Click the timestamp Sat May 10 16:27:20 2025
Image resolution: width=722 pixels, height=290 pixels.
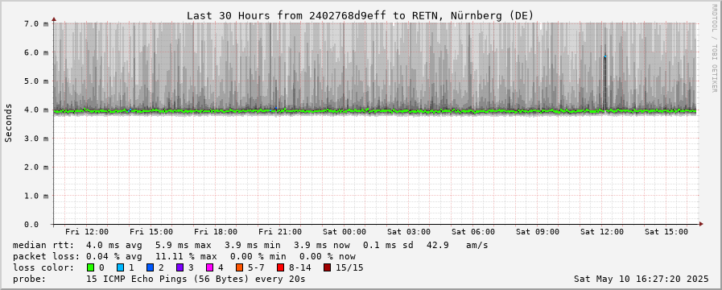tap(641, 279)
